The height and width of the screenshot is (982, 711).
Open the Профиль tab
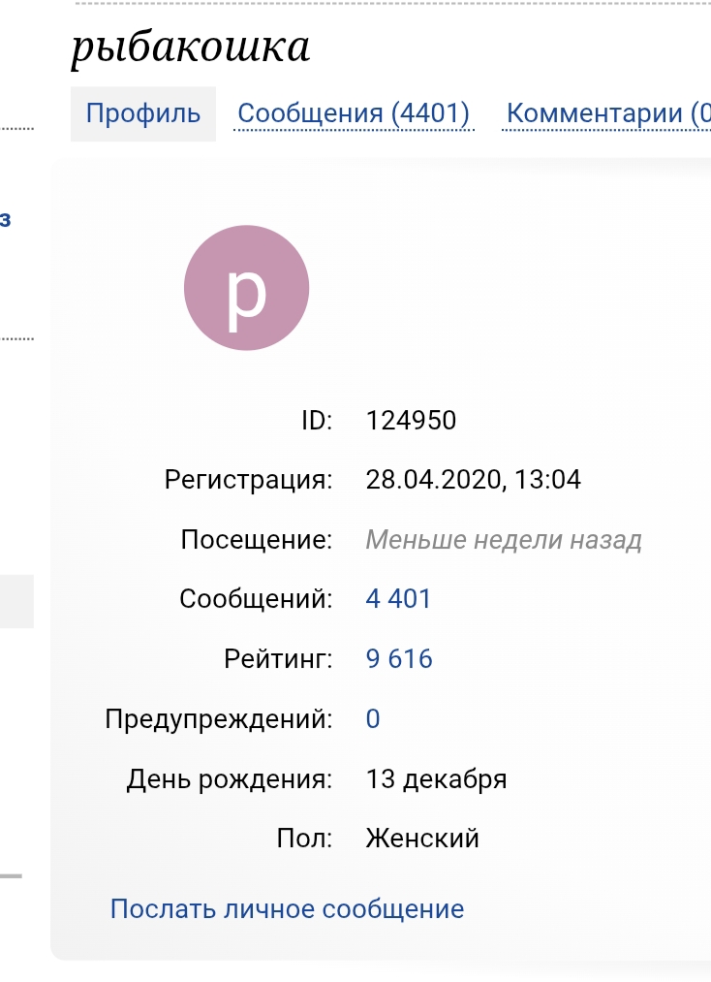(x=143, y=113)
